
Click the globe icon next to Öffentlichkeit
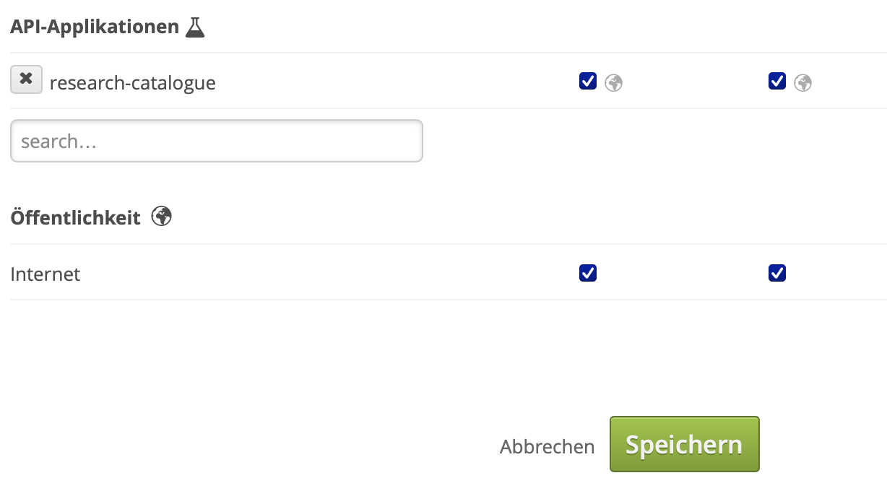tap(162, 216)
